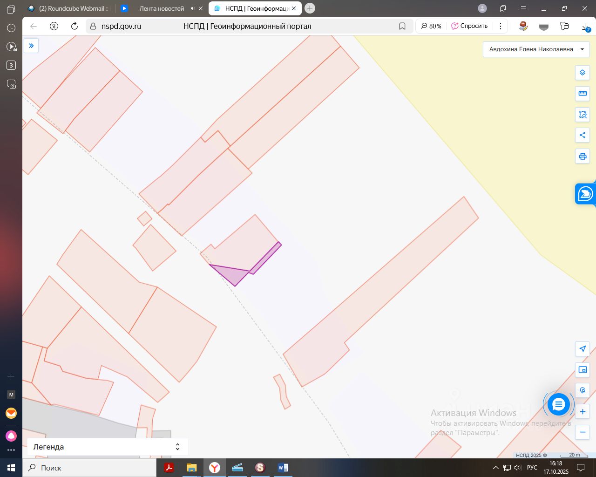Open the volume control in the system tray

click(x=517, y=468)
